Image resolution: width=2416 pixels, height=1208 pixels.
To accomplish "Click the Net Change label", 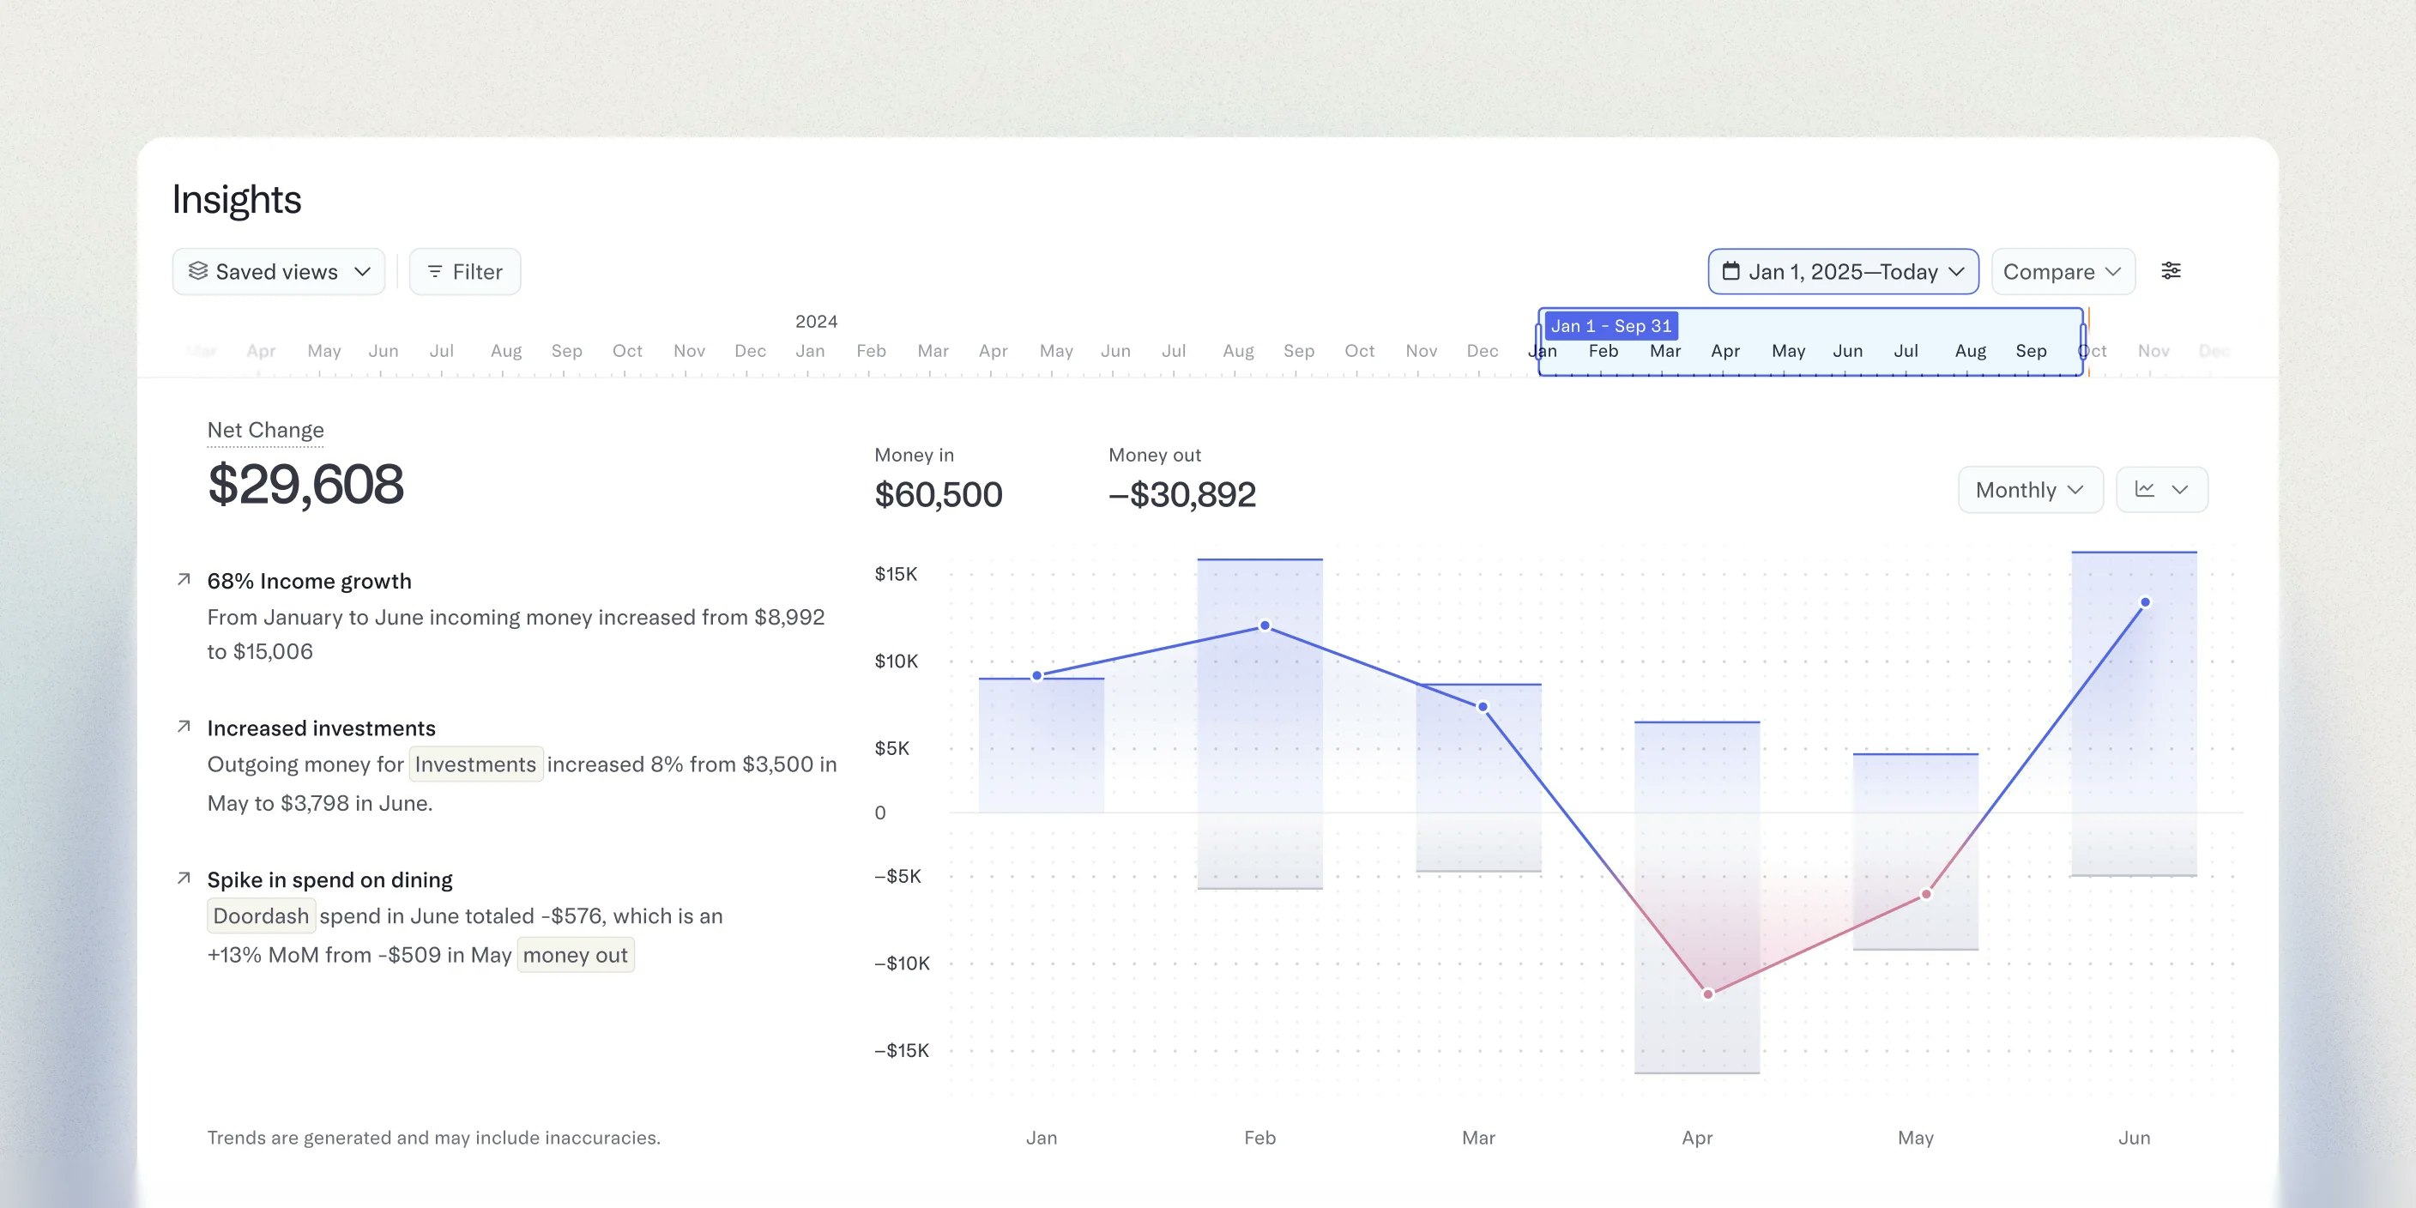I will (265, 430).
